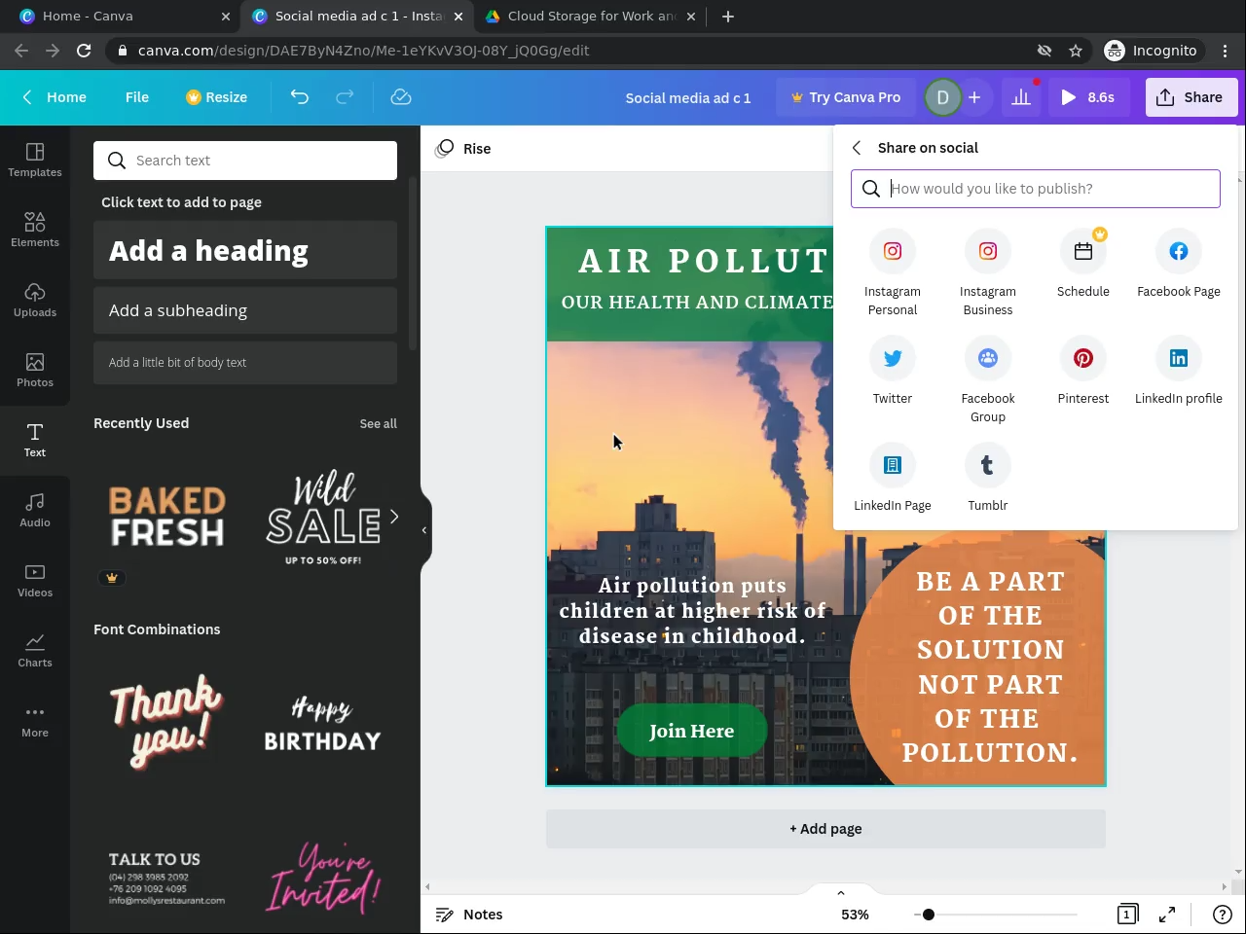1246x934 pixels.
Task: Open the page grid view
Action: [x=1127, y=915]
